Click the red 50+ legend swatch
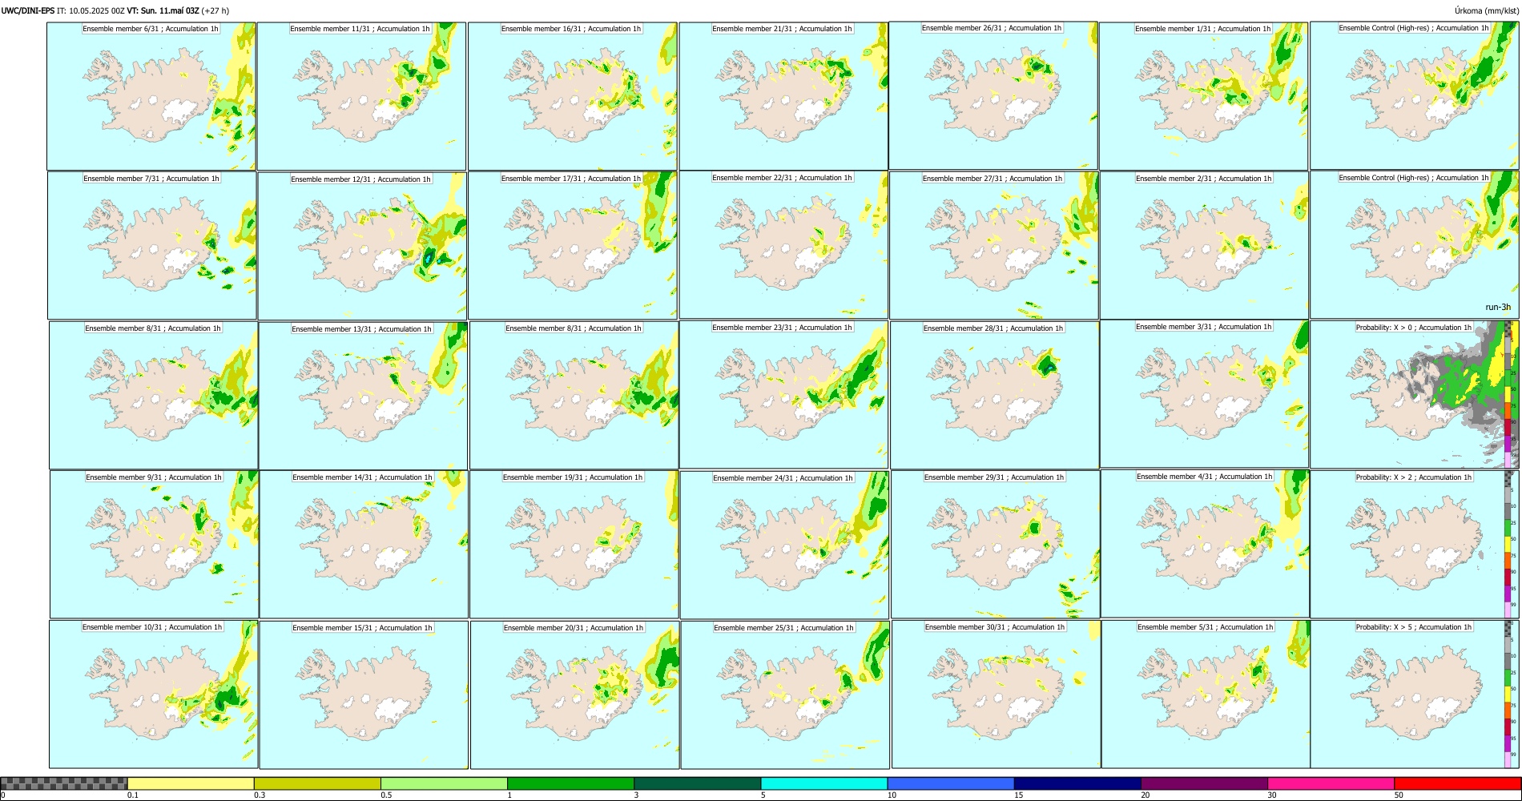The width and height of the screenshot is (1522, 801). (x=1457, y=783)
